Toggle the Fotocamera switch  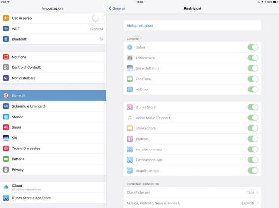[x=253, y=58]
